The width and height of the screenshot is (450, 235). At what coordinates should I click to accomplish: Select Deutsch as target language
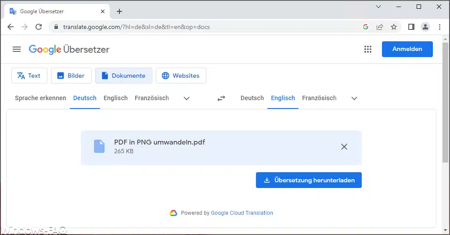[252, 98]
